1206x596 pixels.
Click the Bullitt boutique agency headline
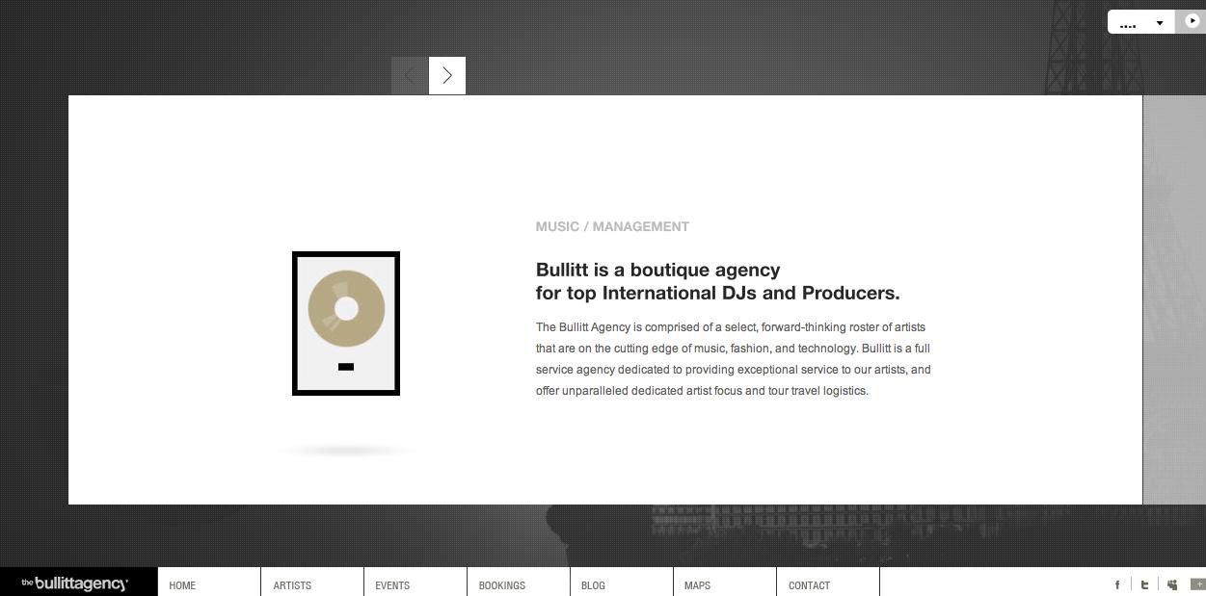pyautogui.click(x=717, y=281)
